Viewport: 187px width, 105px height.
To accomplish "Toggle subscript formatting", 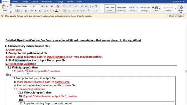I will 36,11.
